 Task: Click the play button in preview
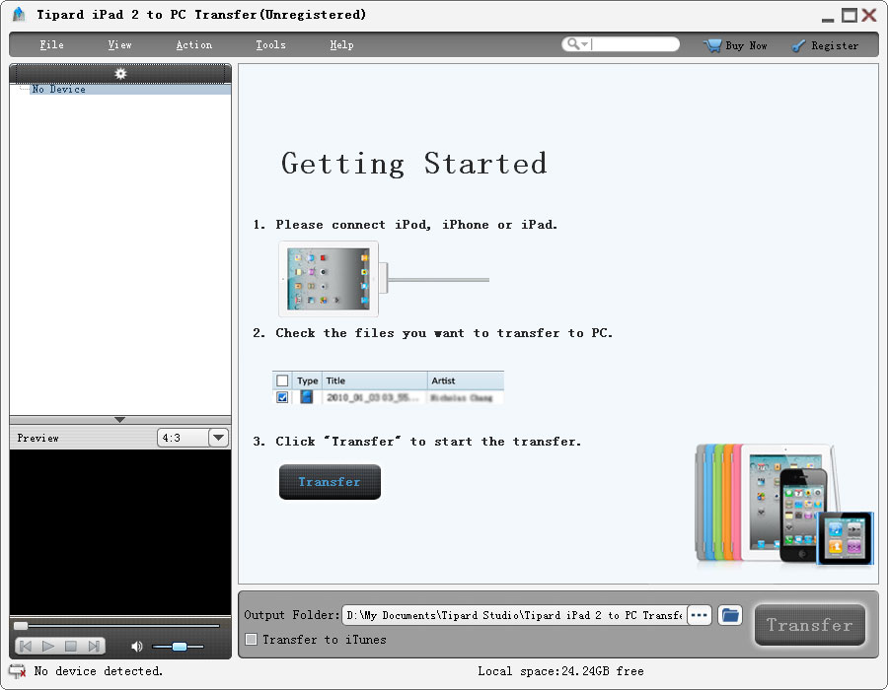(48, 646)
